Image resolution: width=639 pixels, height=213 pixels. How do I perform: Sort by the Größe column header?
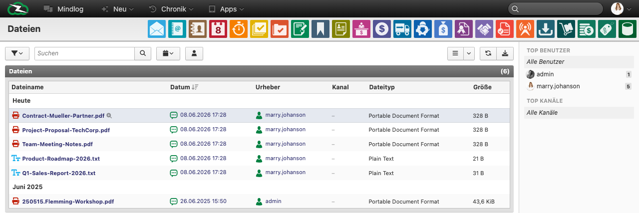[x=482, y=87]
